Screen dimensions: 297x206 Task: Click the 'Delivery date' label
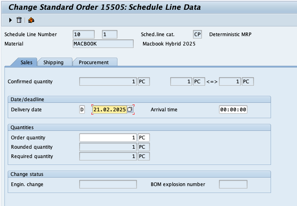(x=26, y=110)
